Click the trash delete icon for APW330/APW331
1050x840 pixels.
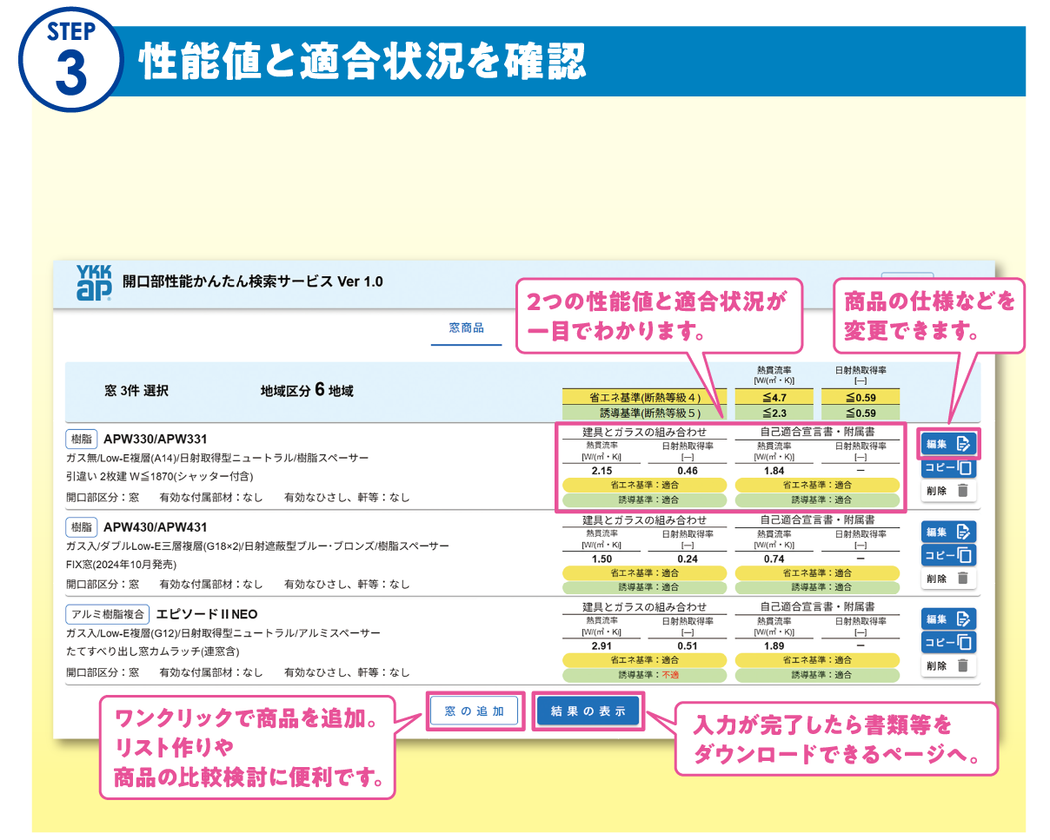(947, 492)
